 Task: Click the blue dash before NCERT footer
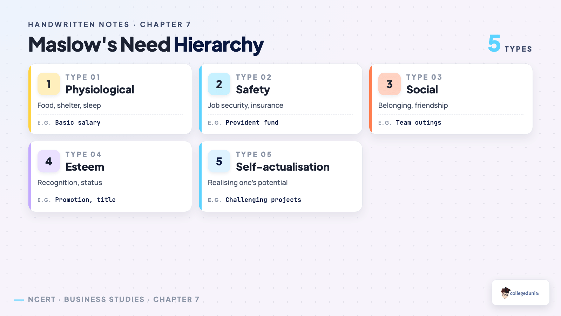coord(19,300)
